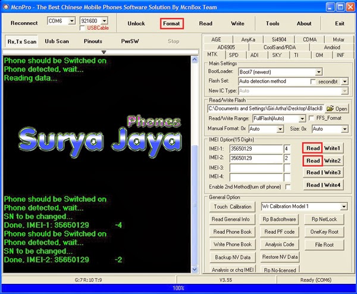Click the PwrSW button
Image resolution: width=357 pixels, height=294 pixels.
coord(130,41)
